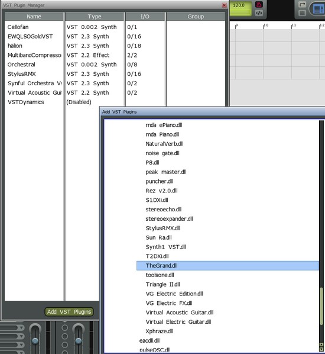Click the Group column header
325x354 pixels.
pos(196,17)
